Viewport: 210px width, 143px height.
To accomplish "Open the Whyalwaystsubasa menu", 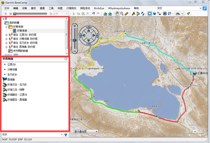I will (119, 8).
